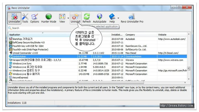Screen dimensions: 199x112
Task: Select Windows Live 업로드 도구 icon
Action: coord(11,70)
